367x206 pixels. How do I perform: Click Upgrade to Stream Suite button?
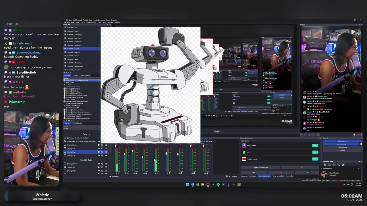[x=261, y=167]
